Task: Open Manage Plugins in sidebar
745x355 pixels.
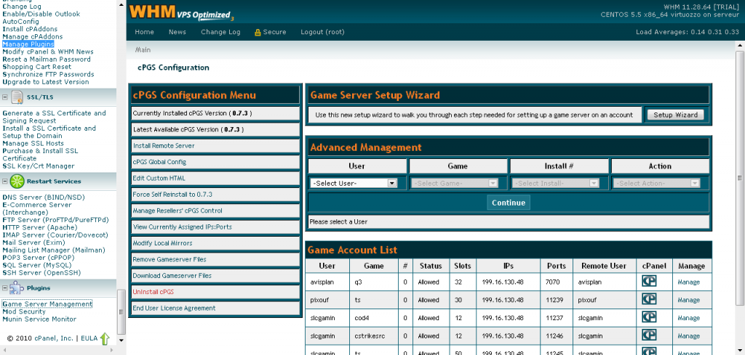Action: [x=28, y=44]
